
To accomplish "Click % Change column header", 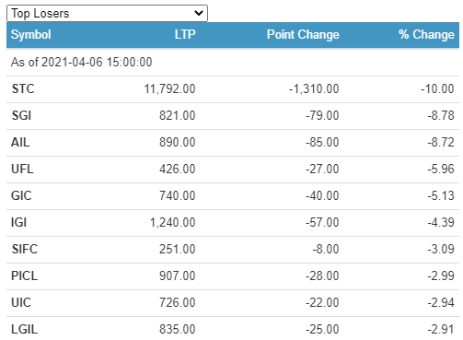I will point(426,34).
